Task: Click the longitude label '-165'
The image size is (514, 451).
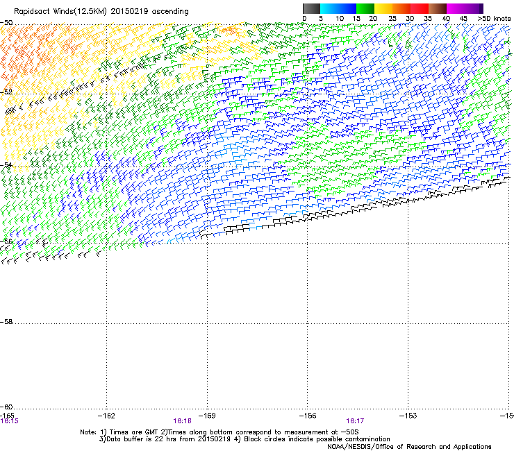Action: 7,416
